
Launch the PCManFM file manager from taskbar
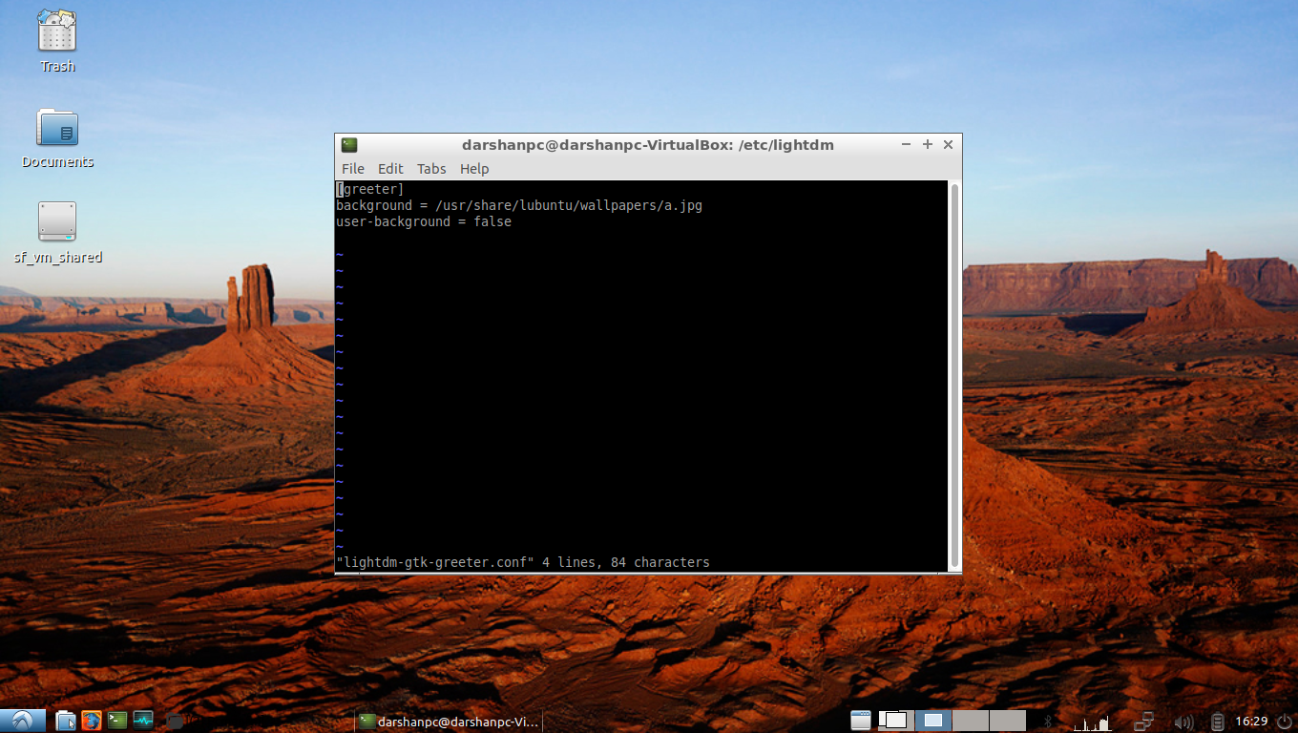(x=65, y=721)
